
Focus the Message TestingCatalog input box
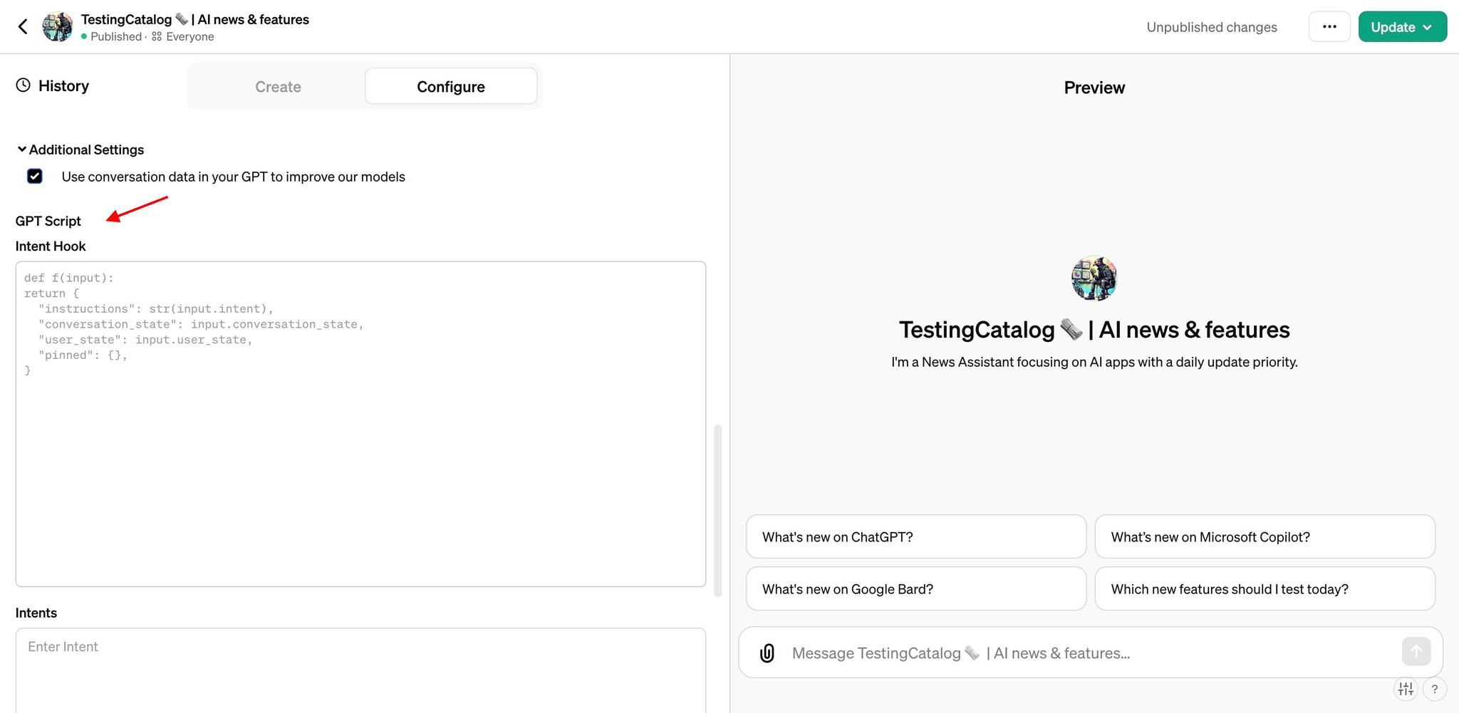point(1090,653)
